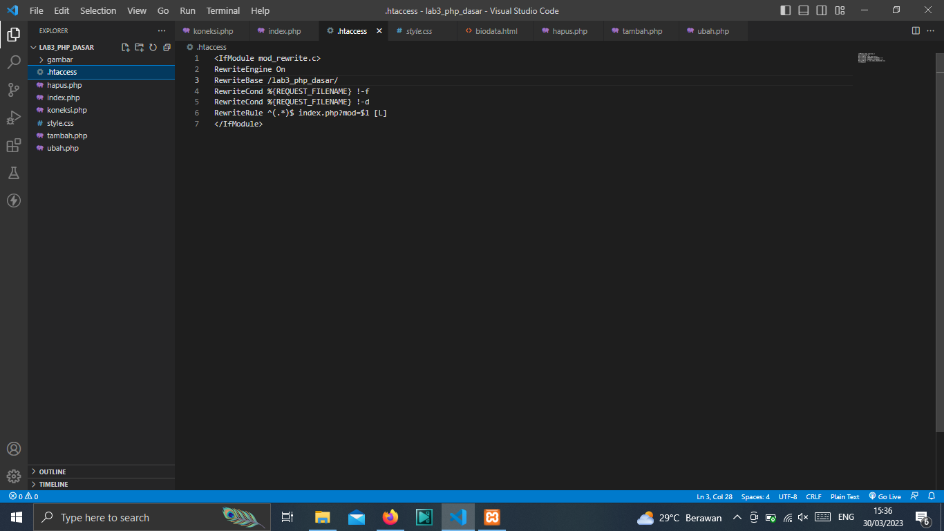944x531 pixels.
Task: Close the .htaccess editor tab
Action: (x=379, y=31)
